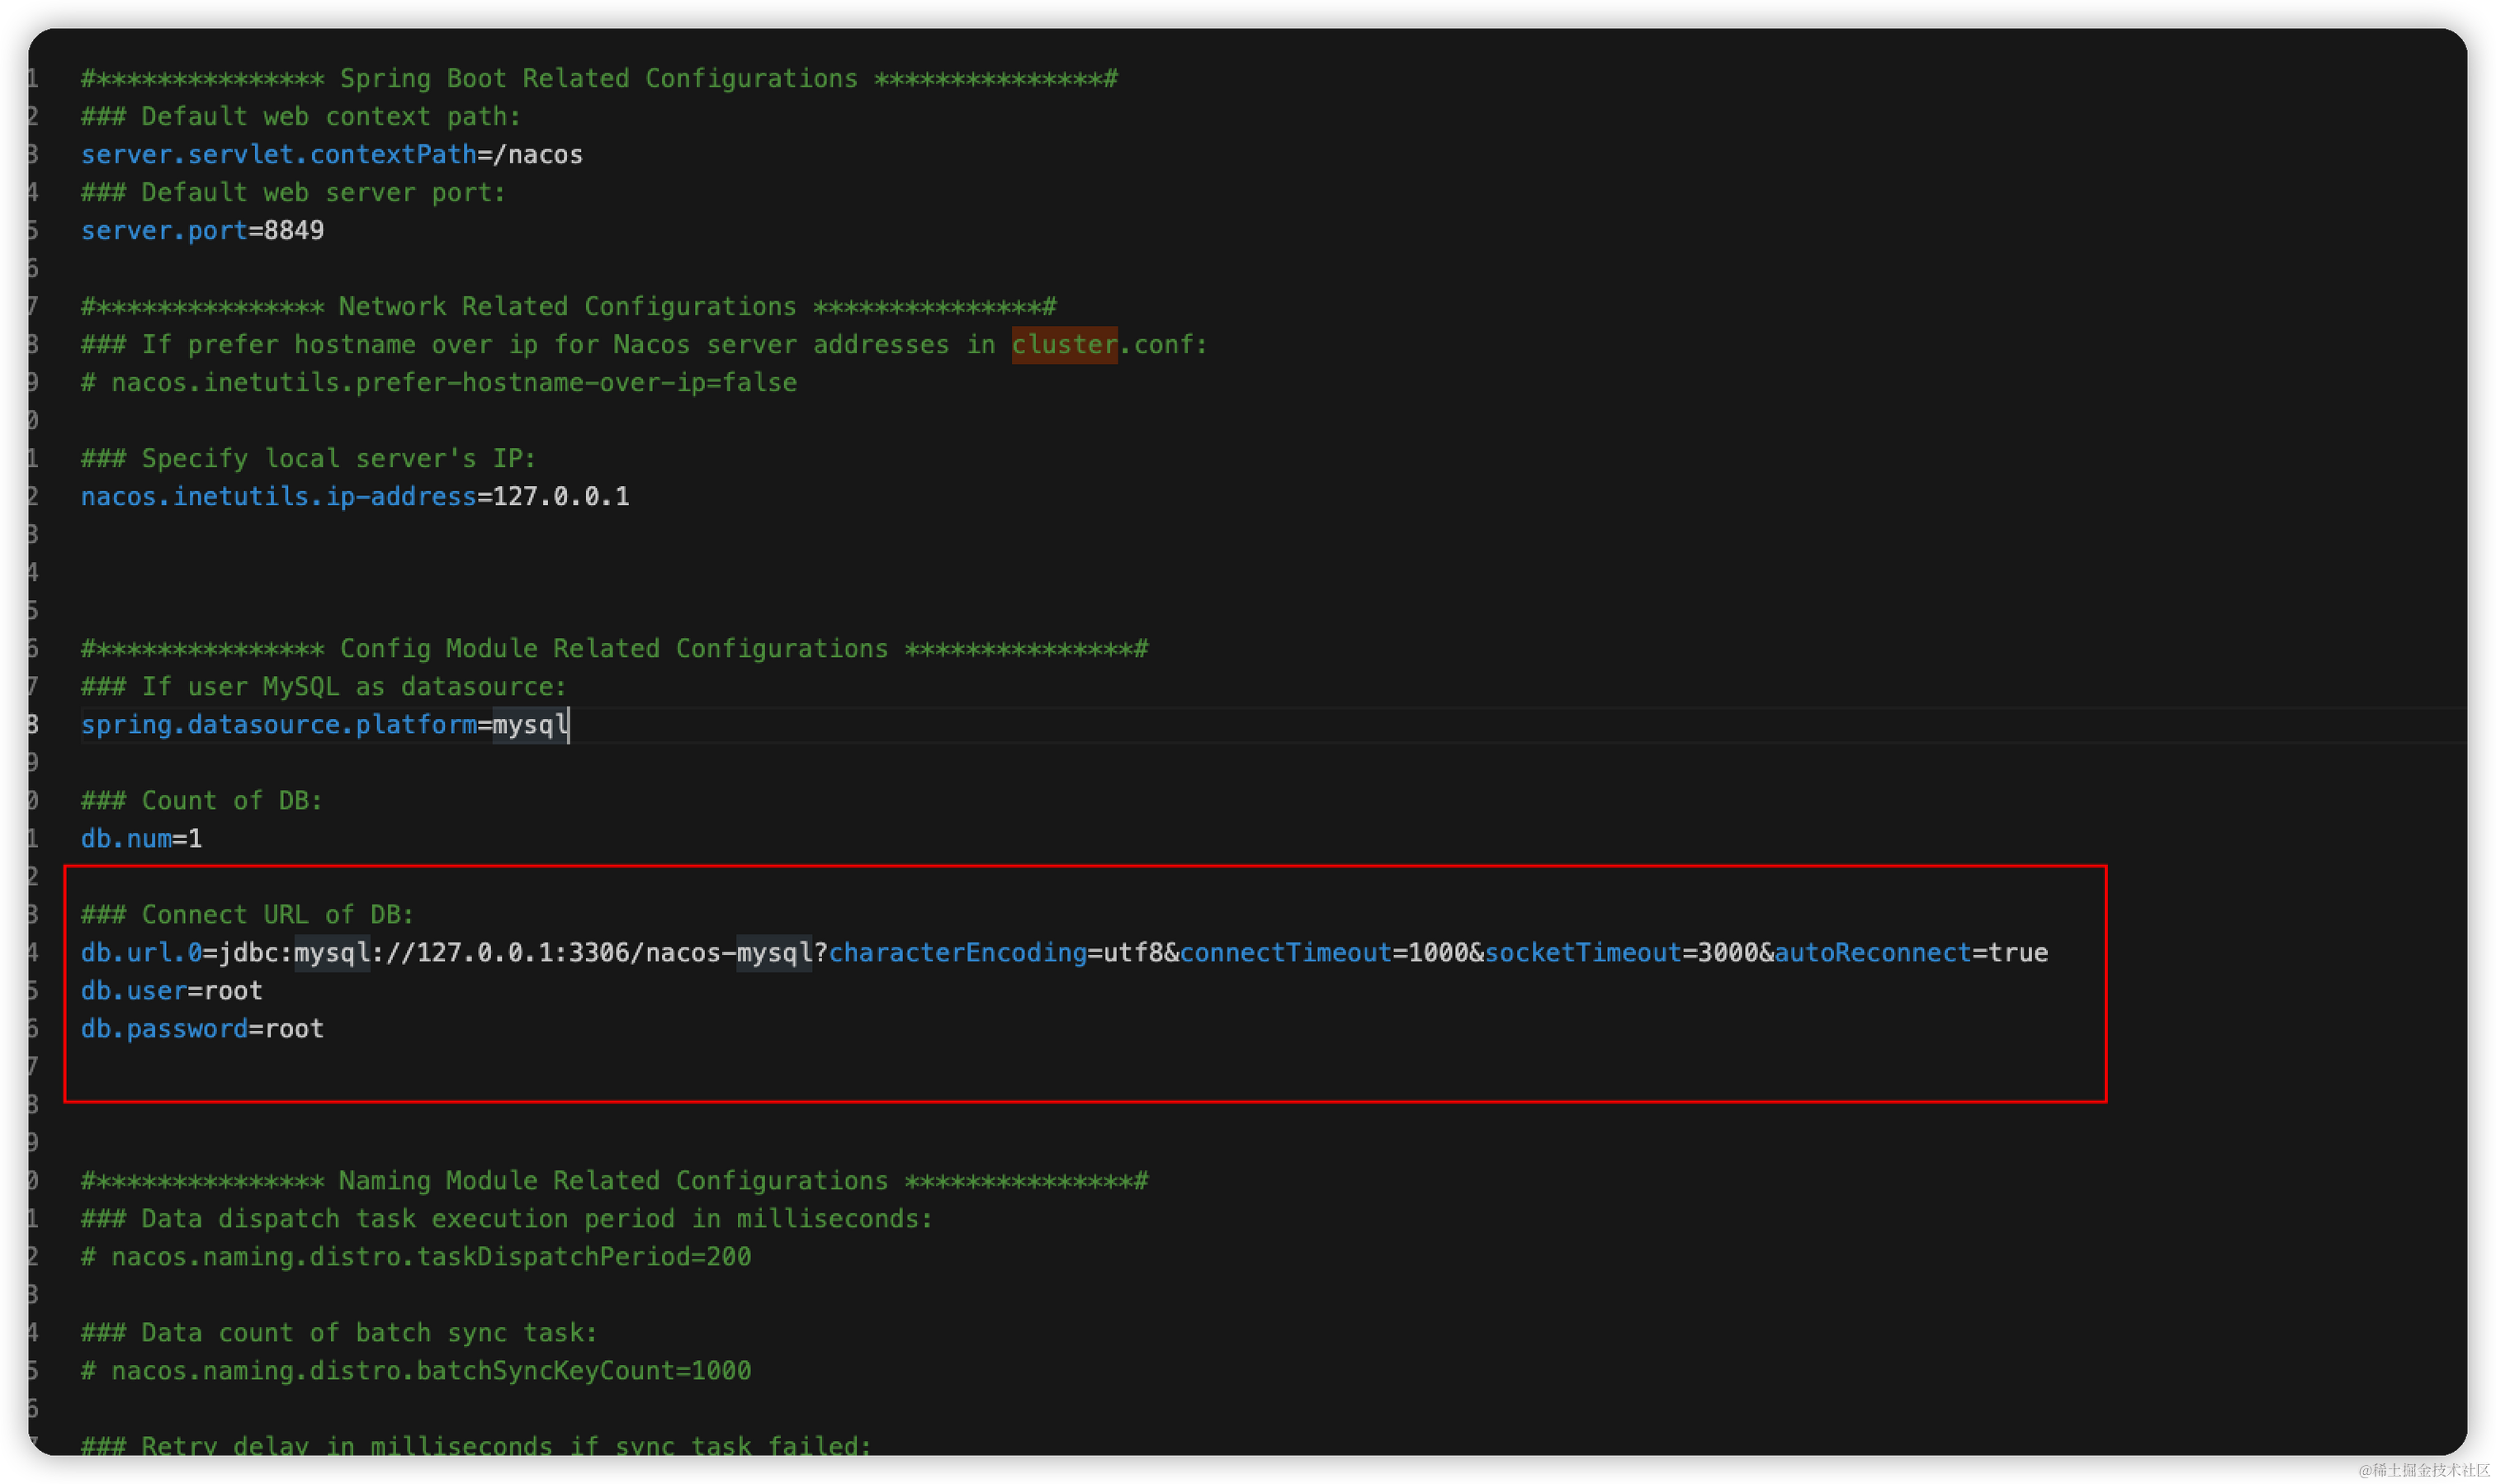2496x1484 pixels.
Task: Click connectTimeout parameter in JDBC URL
Action: click(1285, 953)
